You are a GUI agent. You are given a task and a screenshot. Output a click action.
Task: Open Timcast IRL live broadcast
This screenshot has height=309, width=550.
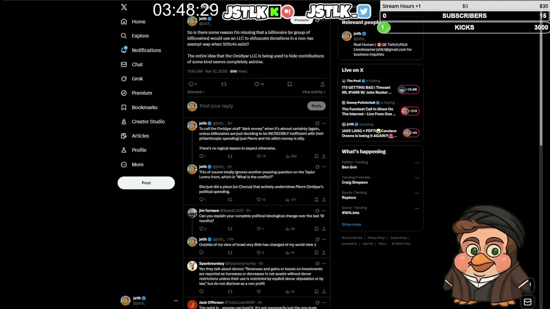[x=380, y=88]
